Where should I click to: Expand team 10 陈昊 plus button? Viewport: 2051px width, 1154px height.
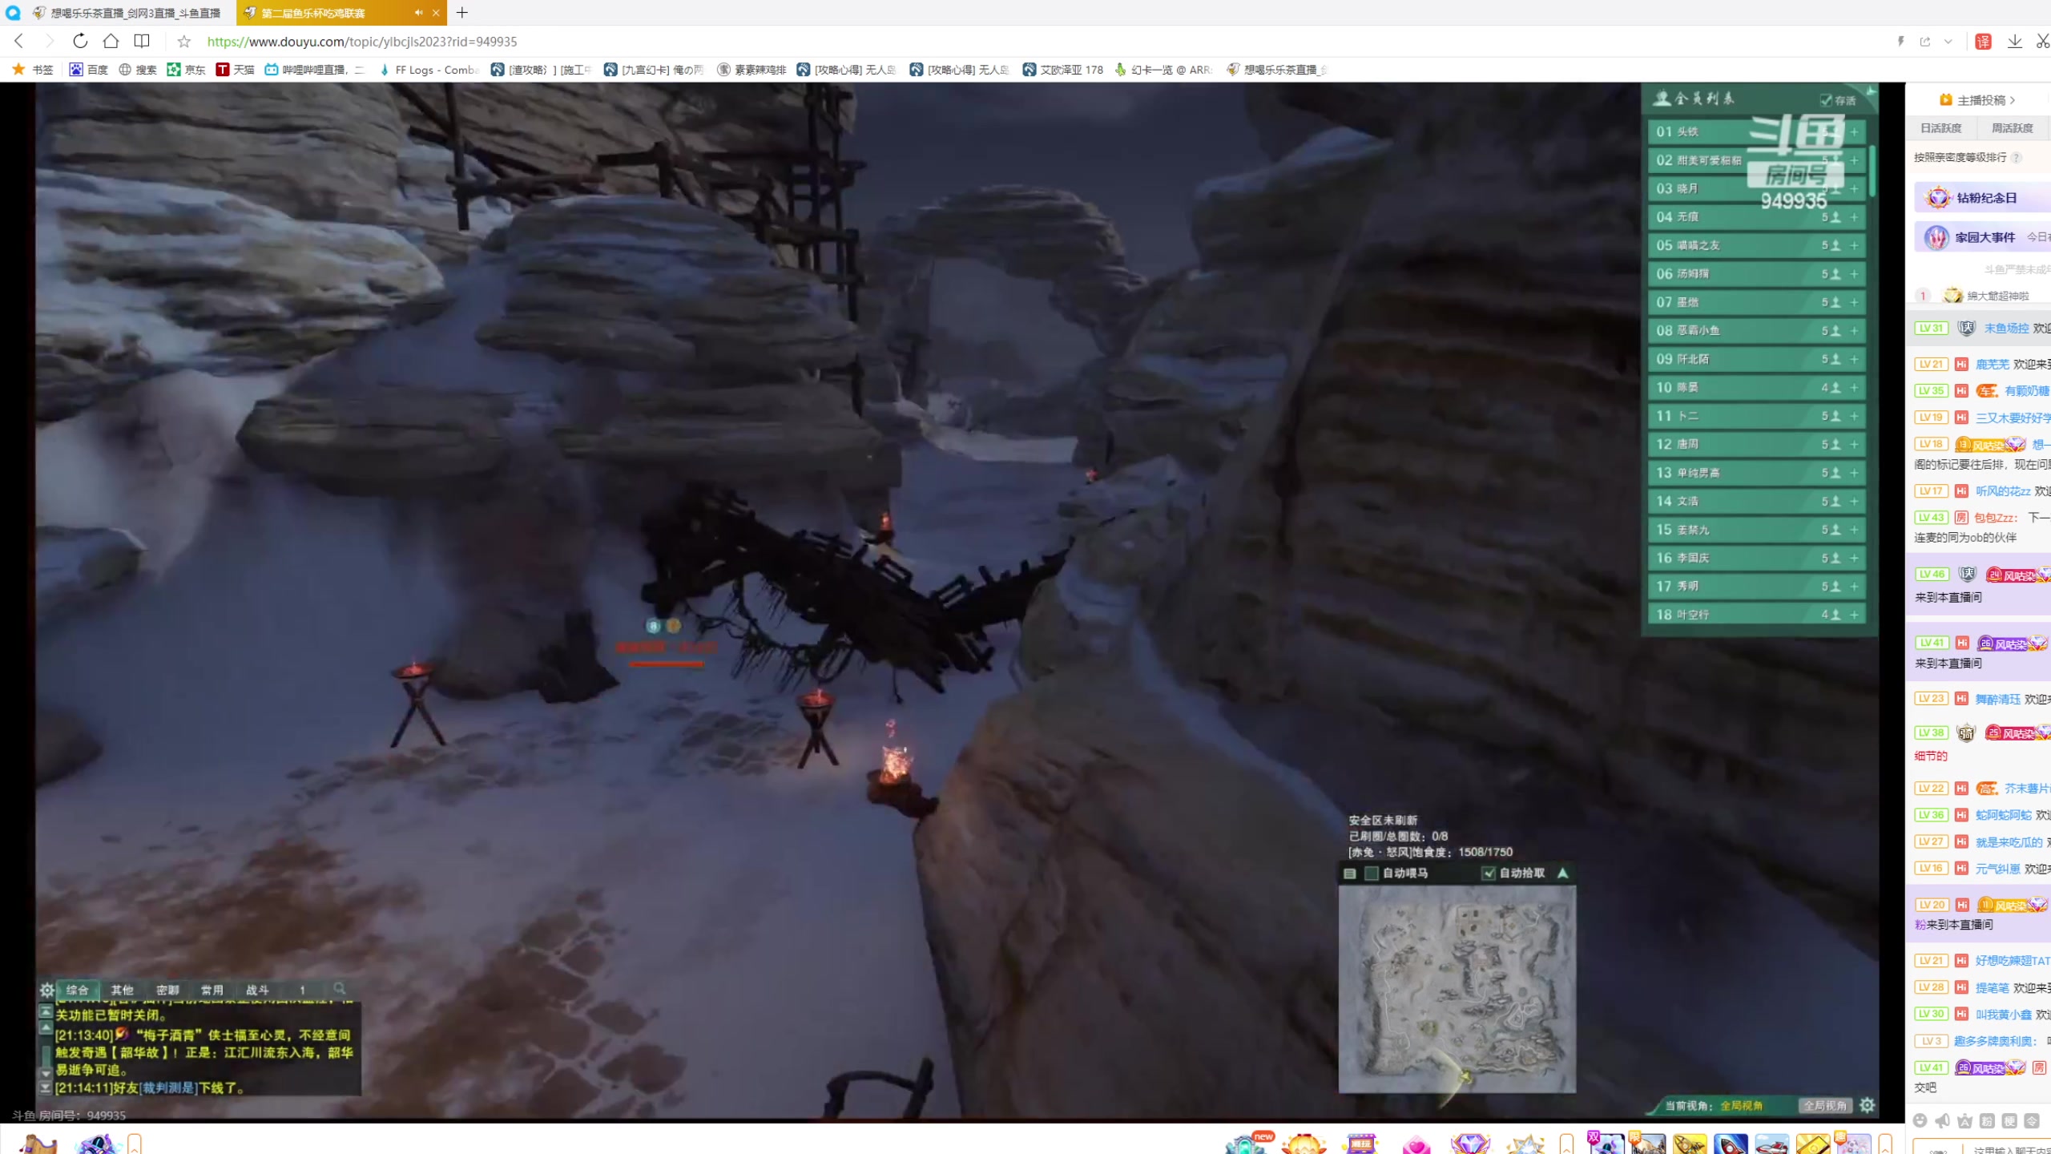[1855, 388]
